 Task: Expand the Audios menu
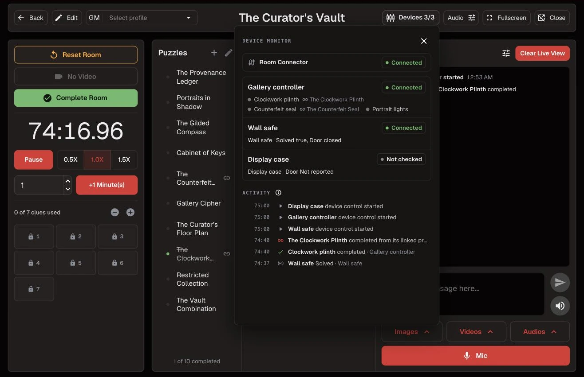[540, 332]
